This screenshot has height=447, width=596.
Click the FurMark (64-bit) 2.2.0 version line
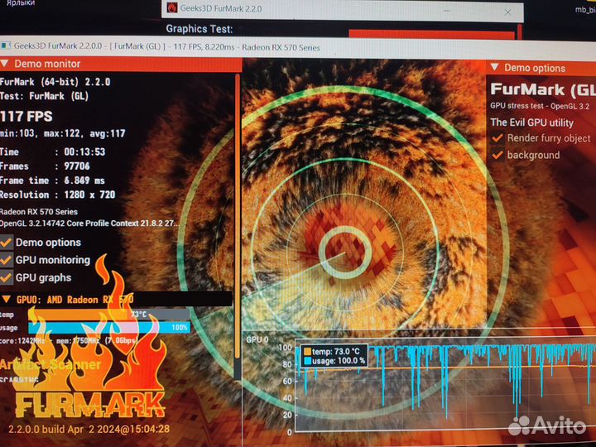(x=55, y=82)
